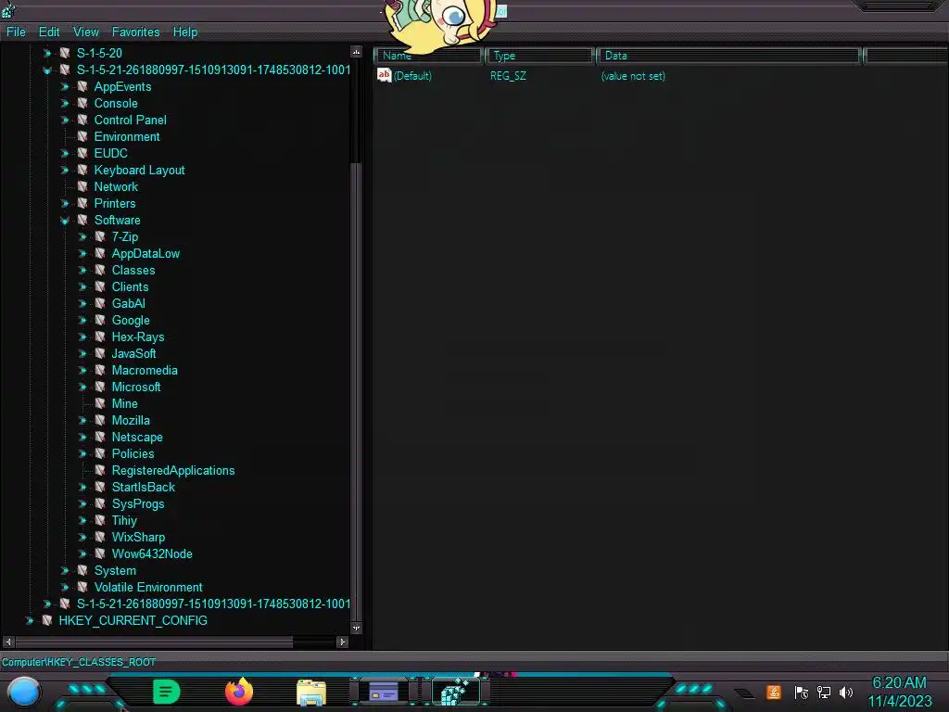
Task: Expand the HKEY_CURRENT_CONFIG hive arrow
Action: pyautogui.click(x=30, y=620)
